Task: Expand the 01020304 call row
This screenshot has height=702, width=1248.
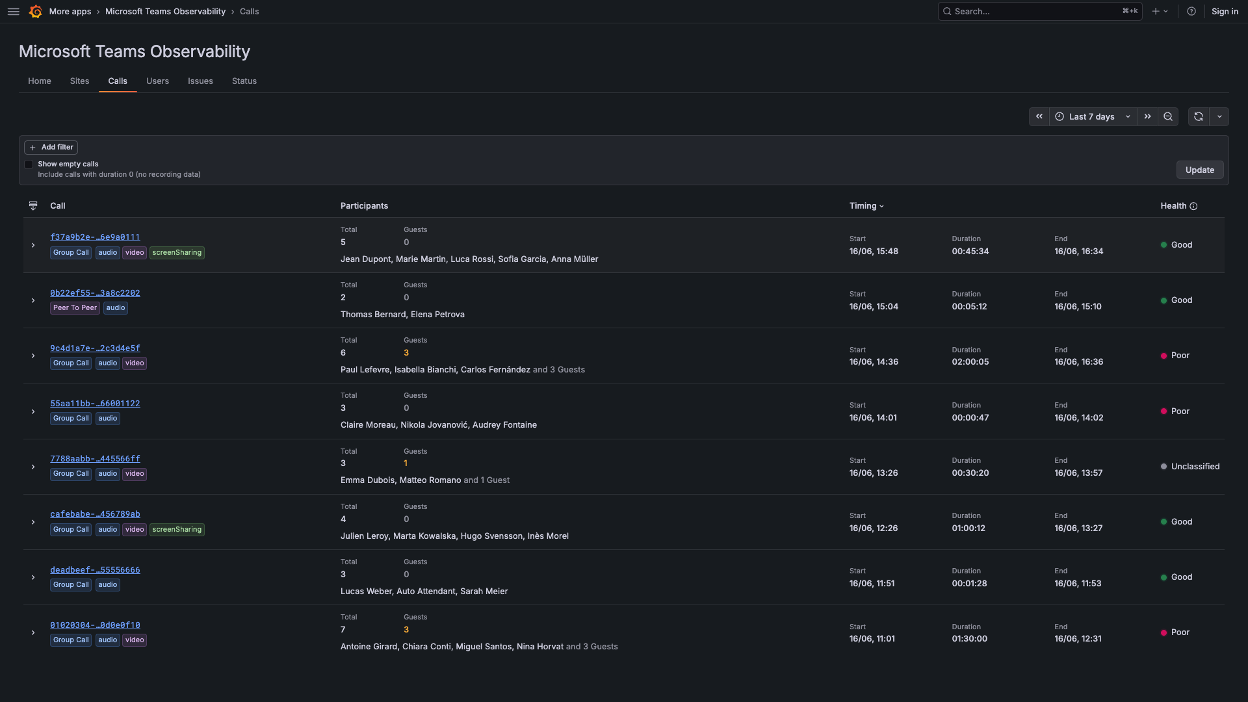Action: pos(33,633)
